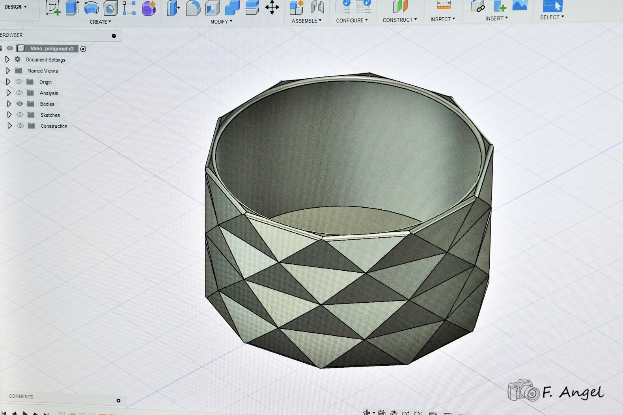Choose the Revolve tool icon
Image resolution: width=623 pixels, height=415 pixels.
(91, 7)
